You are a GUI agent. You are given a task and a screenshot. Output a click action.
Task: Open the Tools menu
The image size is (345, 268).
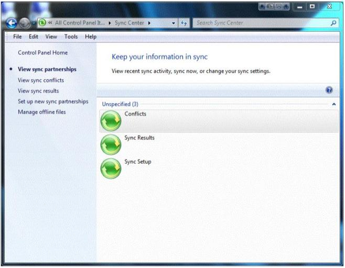71,37
